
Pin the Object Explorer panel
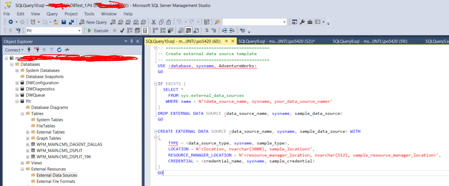pyautogui.click(x=132, y=41)
